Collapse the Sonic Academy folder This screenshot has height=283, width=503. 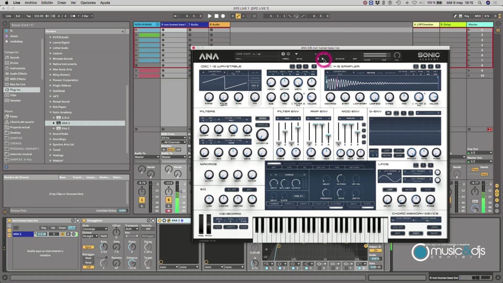(x=50, y=112)
